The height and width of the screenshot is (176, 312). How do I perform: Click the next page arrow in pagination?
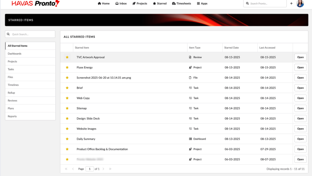click(103, 169)
